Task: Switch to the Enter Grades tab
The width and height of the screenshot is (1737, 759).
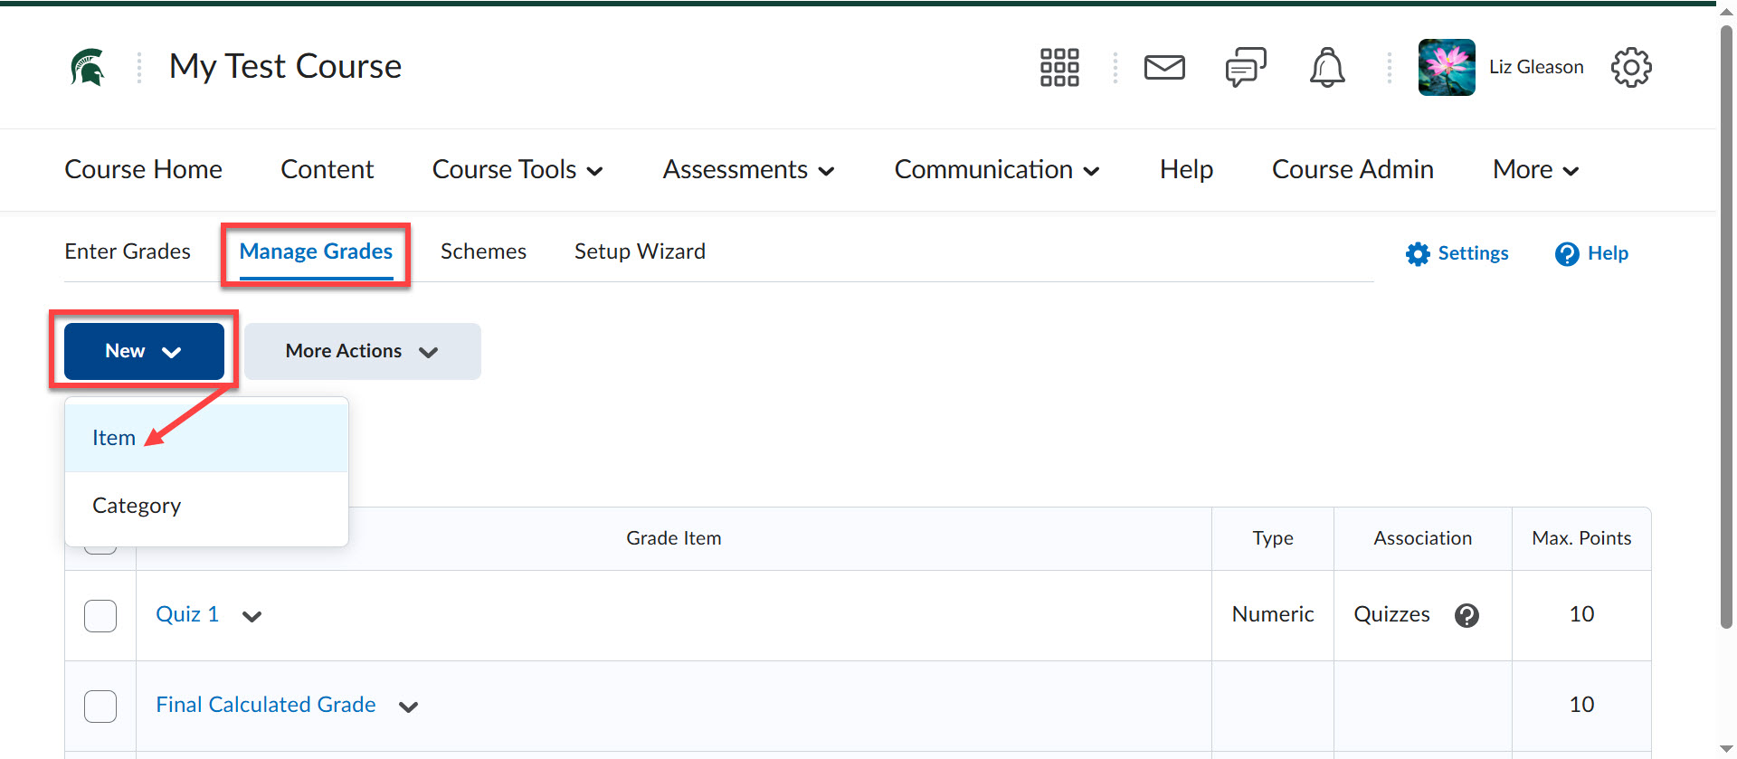Action: pos(128,251)
